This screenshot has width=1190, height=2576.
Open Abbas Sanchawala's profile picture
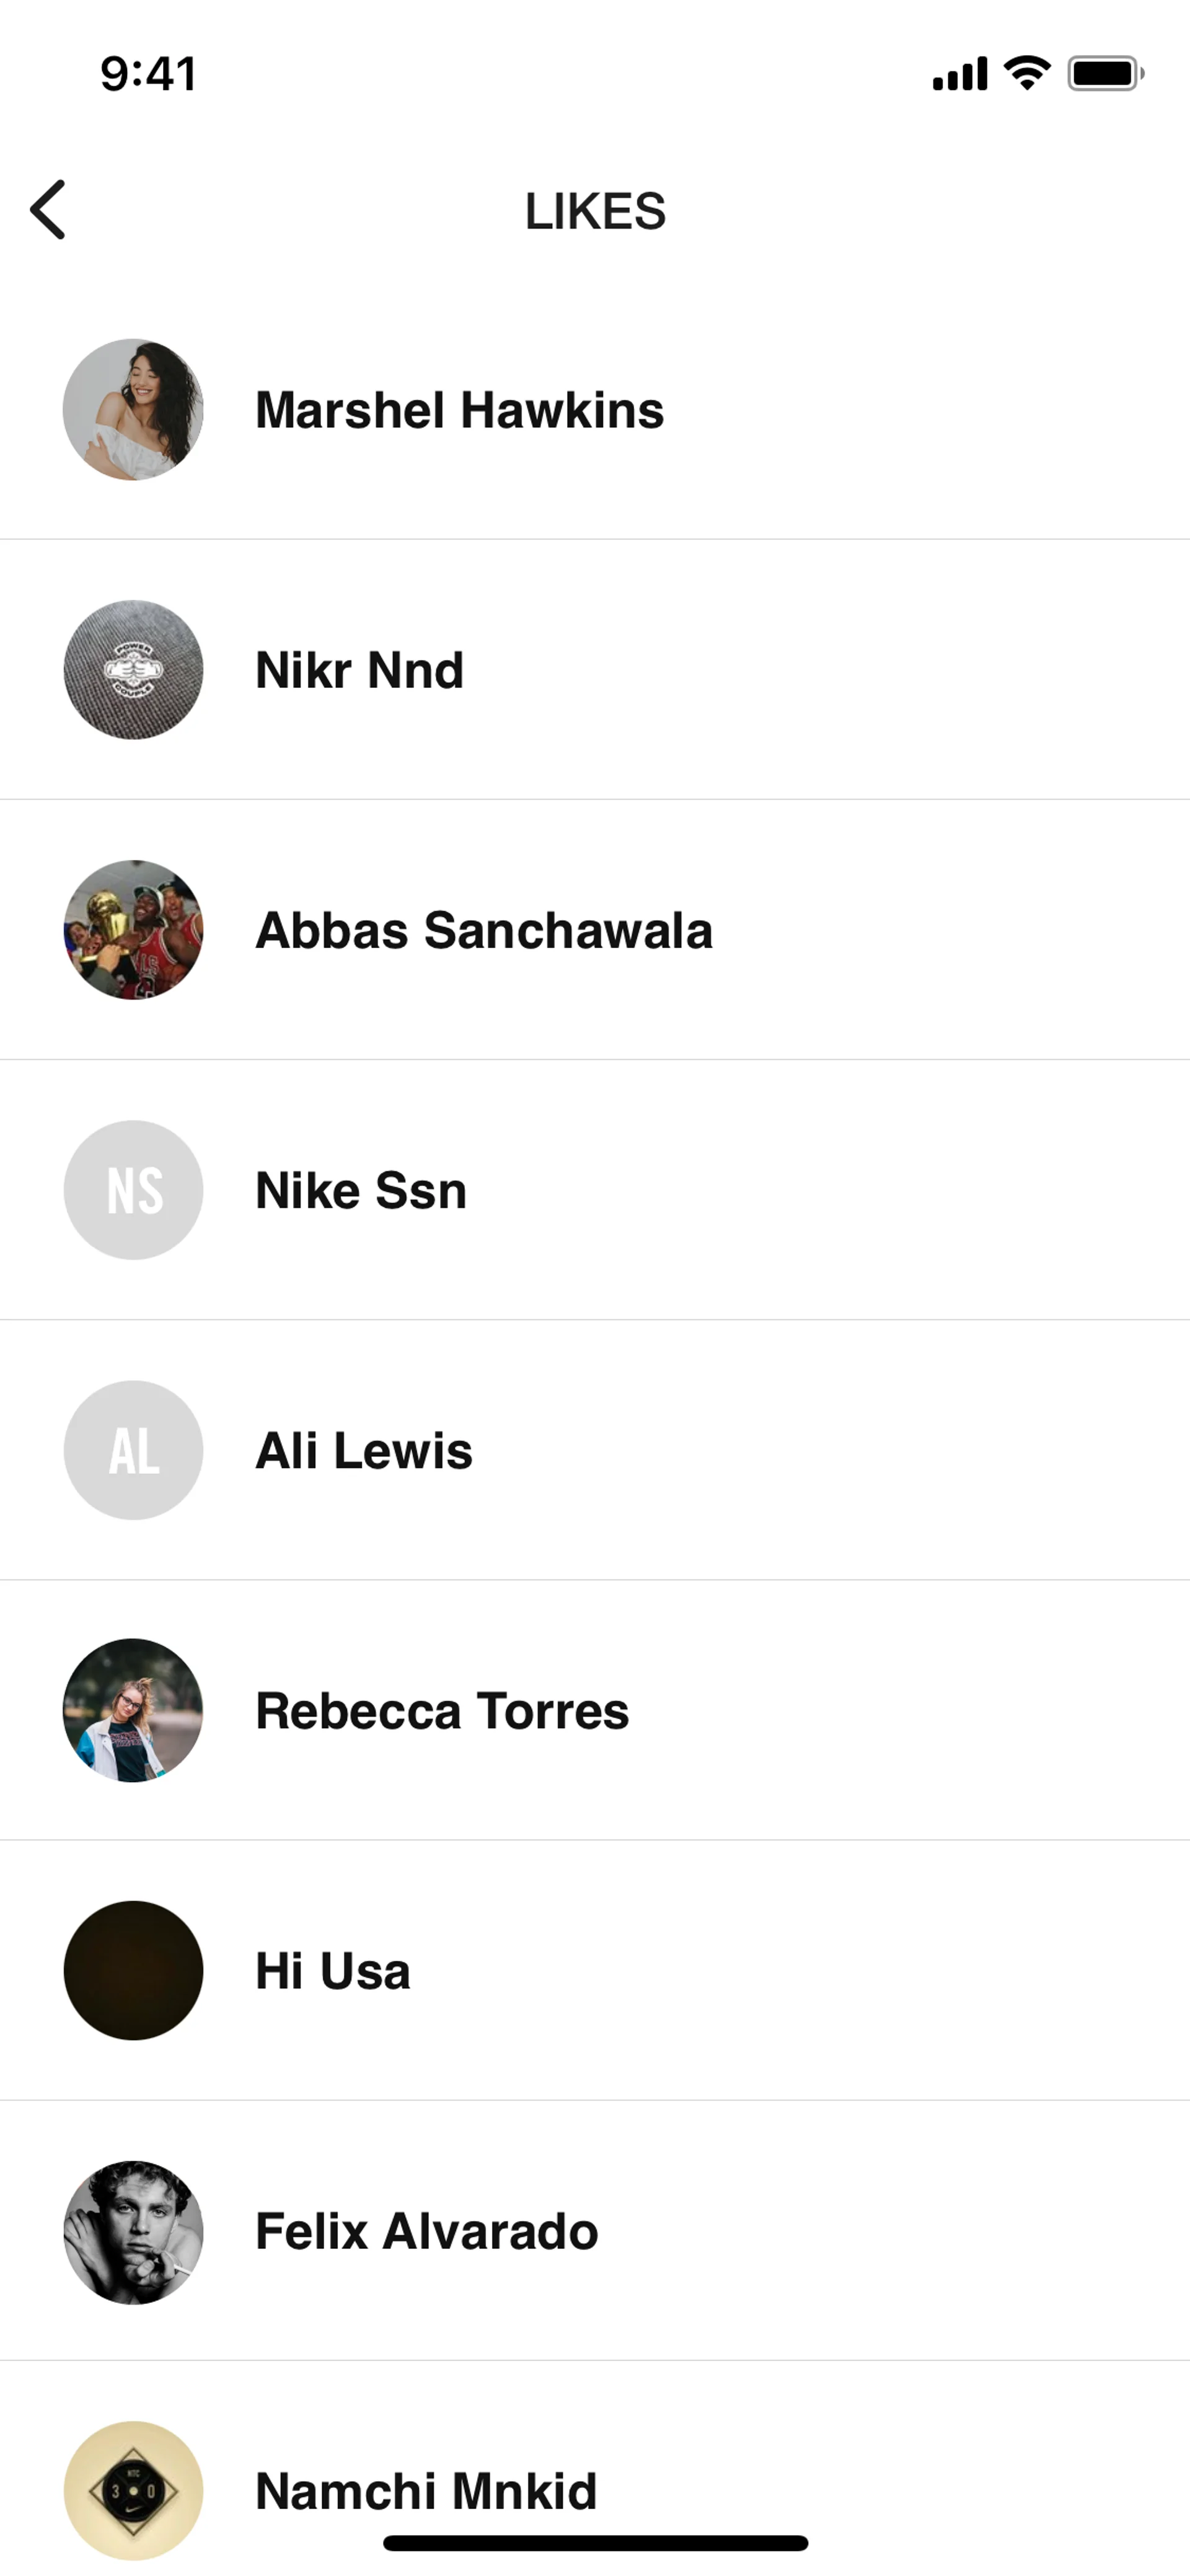point(133,930)
